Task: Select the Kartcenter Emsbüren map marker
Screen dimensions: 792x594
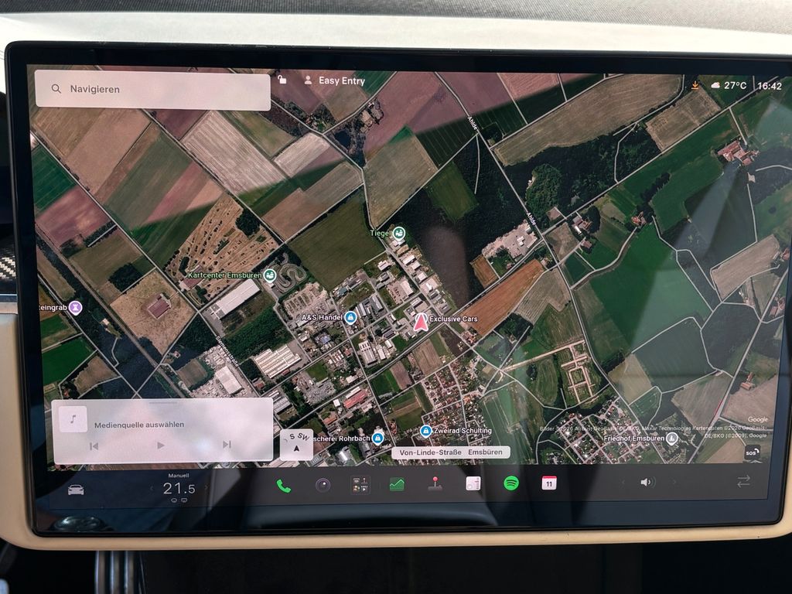Action: tap(270, 275)
